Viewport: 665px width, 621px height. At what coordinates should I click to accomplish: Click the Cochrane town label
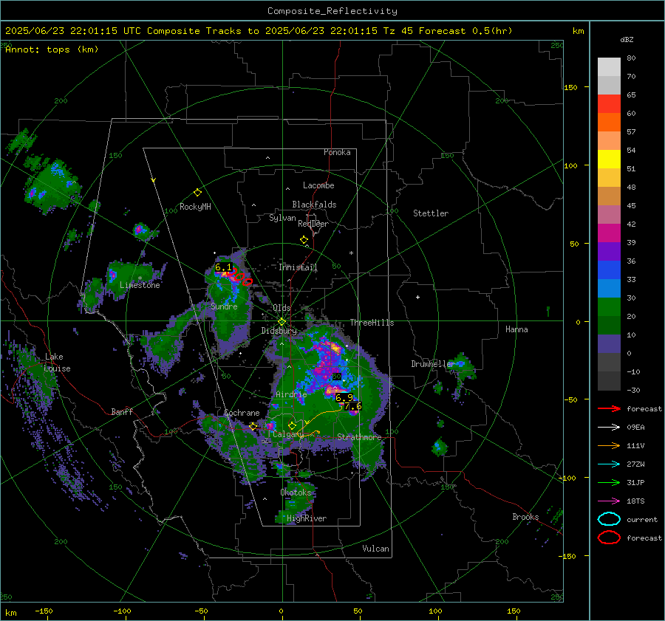[242, 413]
